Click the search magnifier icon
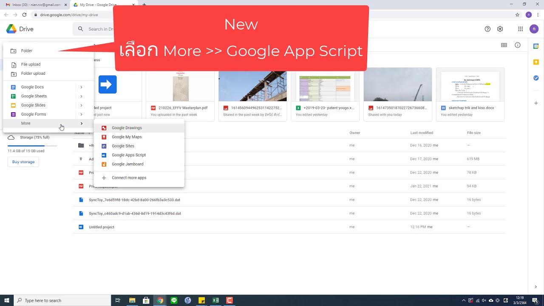This screenshot has height=306, width=544. pos(81,29)
